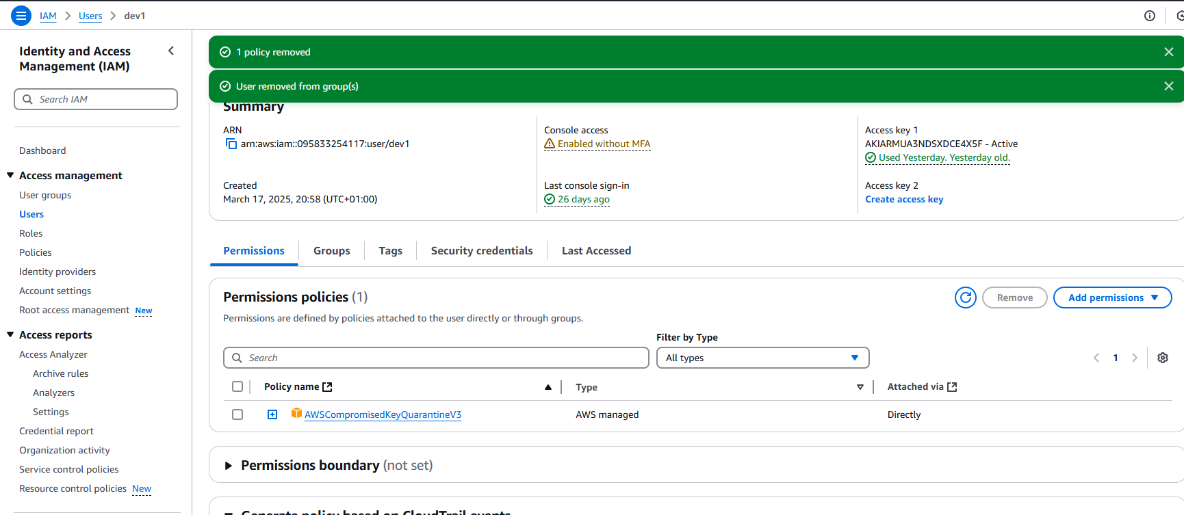1184x515 pixels.
Task: Open Service control policies nav item
Action: pos(69,469)
